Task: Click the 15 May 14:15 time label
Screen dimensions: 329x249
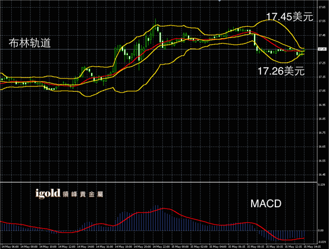Action: (312, 247)
